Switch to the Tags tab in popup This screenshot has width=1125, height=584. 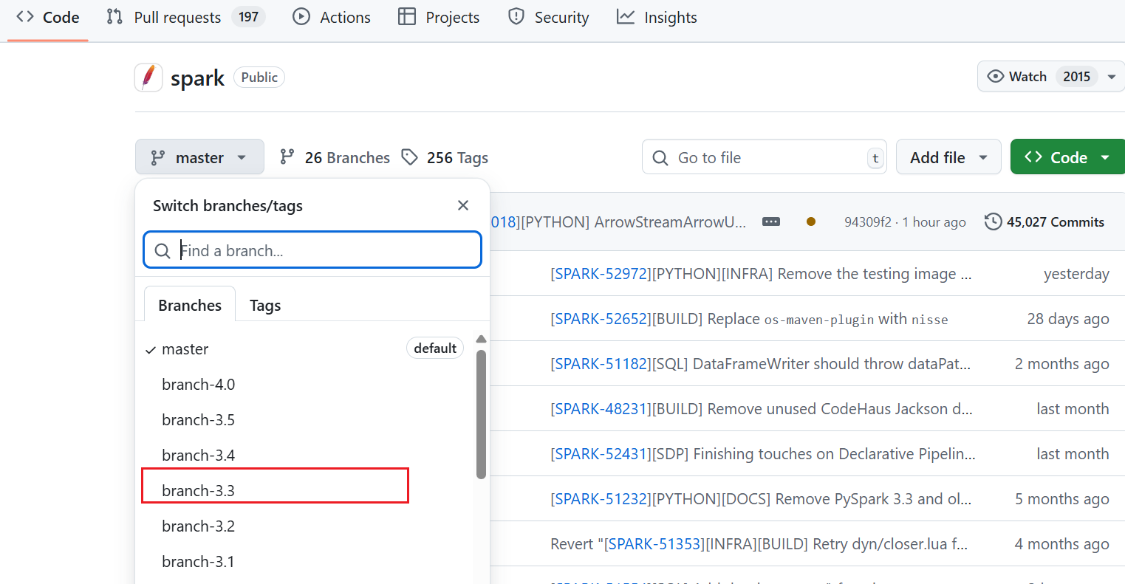(x=265, y=305)
